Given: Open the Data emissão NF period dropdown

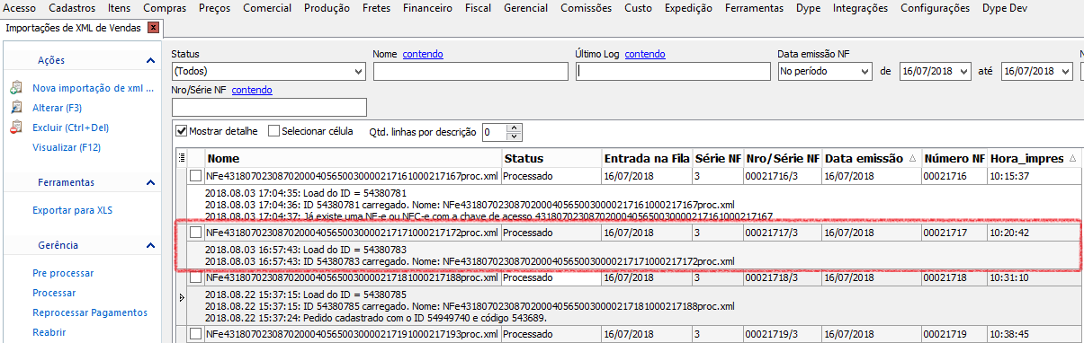Looking at the screenshot, I should [865, 71].
